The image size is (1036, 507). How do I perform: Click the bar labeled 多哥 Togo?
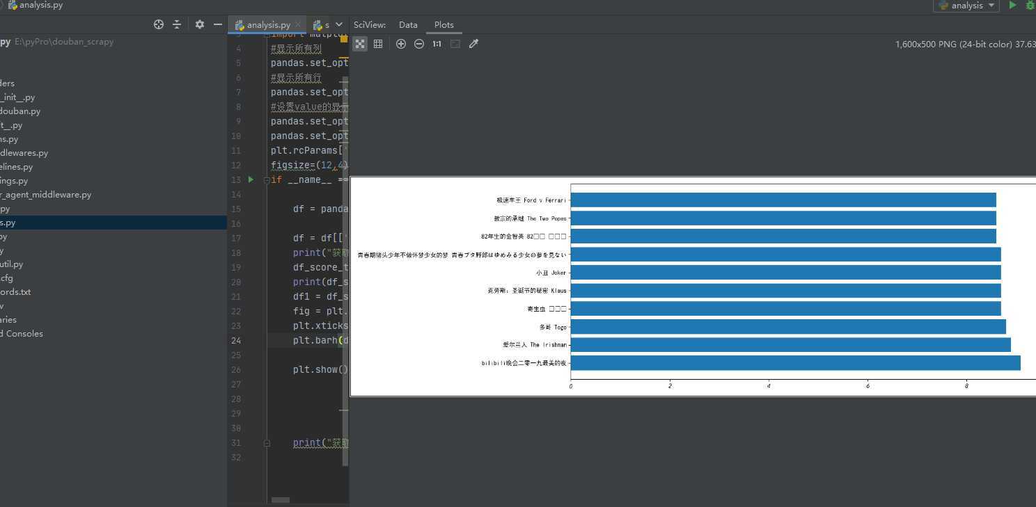tap(788, 327)
